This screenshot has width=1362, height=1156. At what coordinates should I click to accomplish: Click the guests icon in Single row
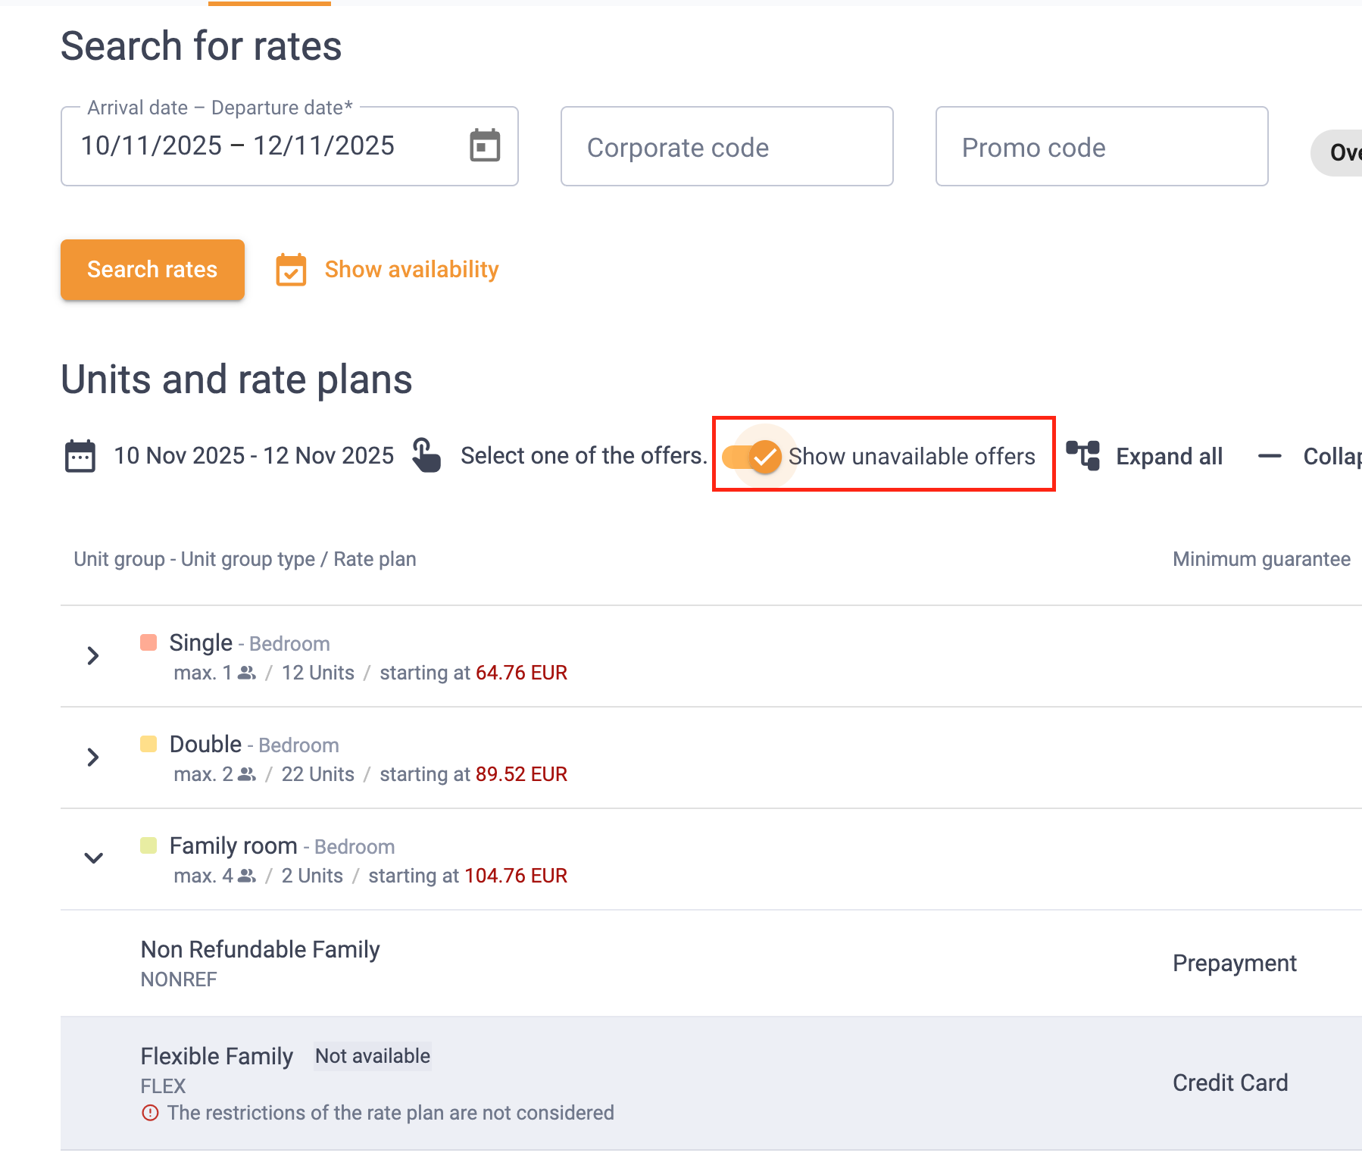pyautogui.click(x=247, y=673)
